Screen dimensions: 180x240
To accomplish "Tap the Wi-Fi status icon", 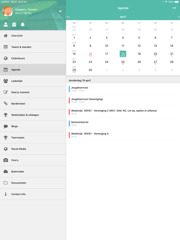I will [x=166, y=2].
